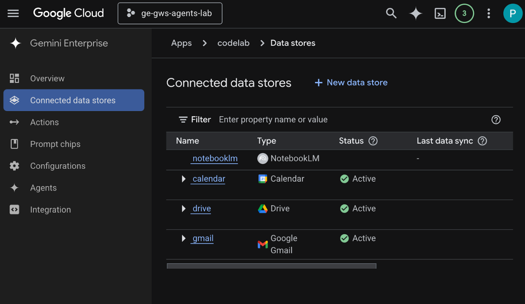Screen dimensions: 525x304
Task: Click the search magnifier icon
Action: pyautogui.click(x=391, y=14)
